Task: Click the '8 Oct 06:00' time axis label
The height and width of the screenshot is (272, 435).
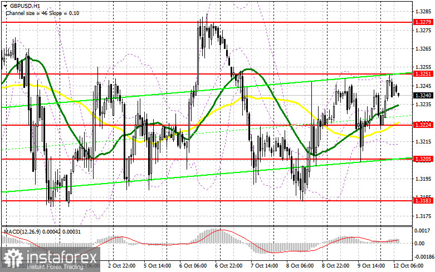Action: [x=300, y=266]
